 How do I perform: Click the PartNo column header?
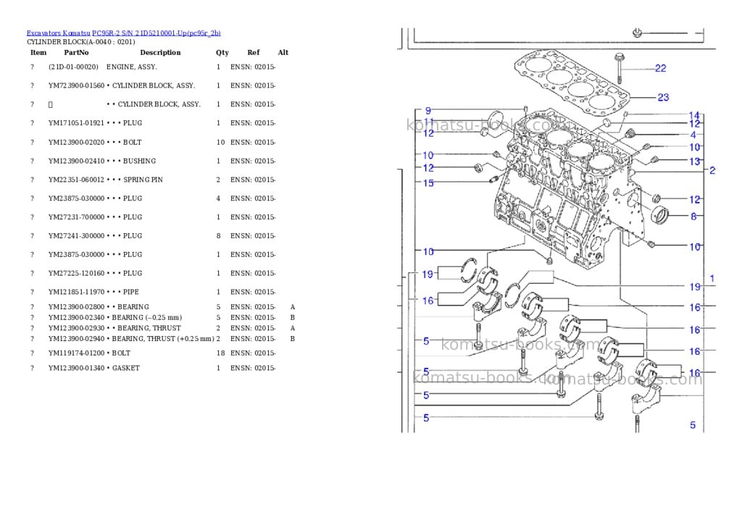[x=76, y=52]
